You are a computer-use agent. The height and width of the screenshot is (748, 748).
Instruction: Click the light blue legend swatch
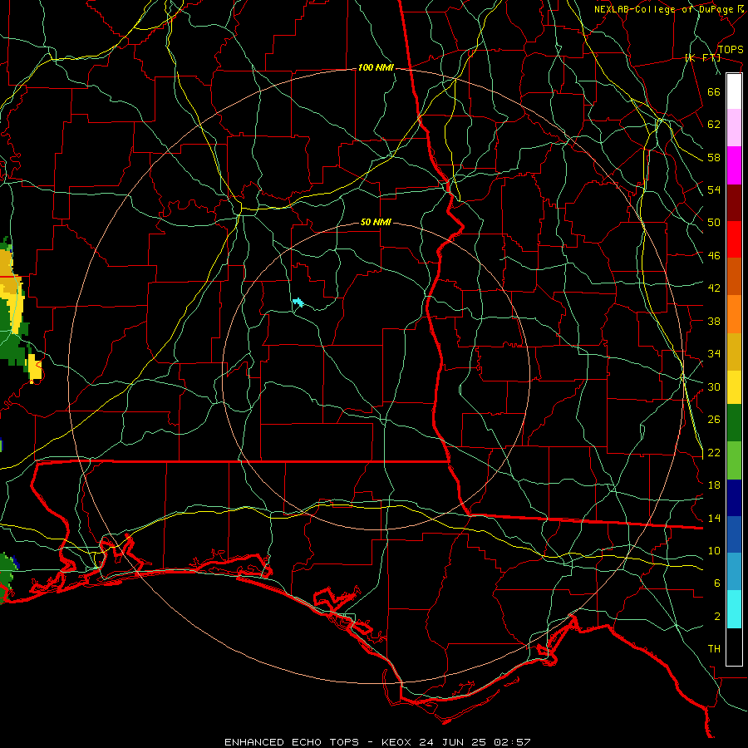[x=734, y=572]
